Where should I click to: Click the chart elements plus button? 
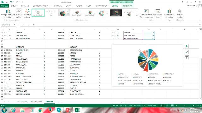187,46
